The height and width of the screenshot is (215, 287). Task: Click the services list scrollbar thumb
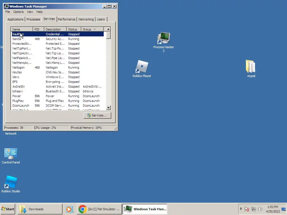[108, 35]
